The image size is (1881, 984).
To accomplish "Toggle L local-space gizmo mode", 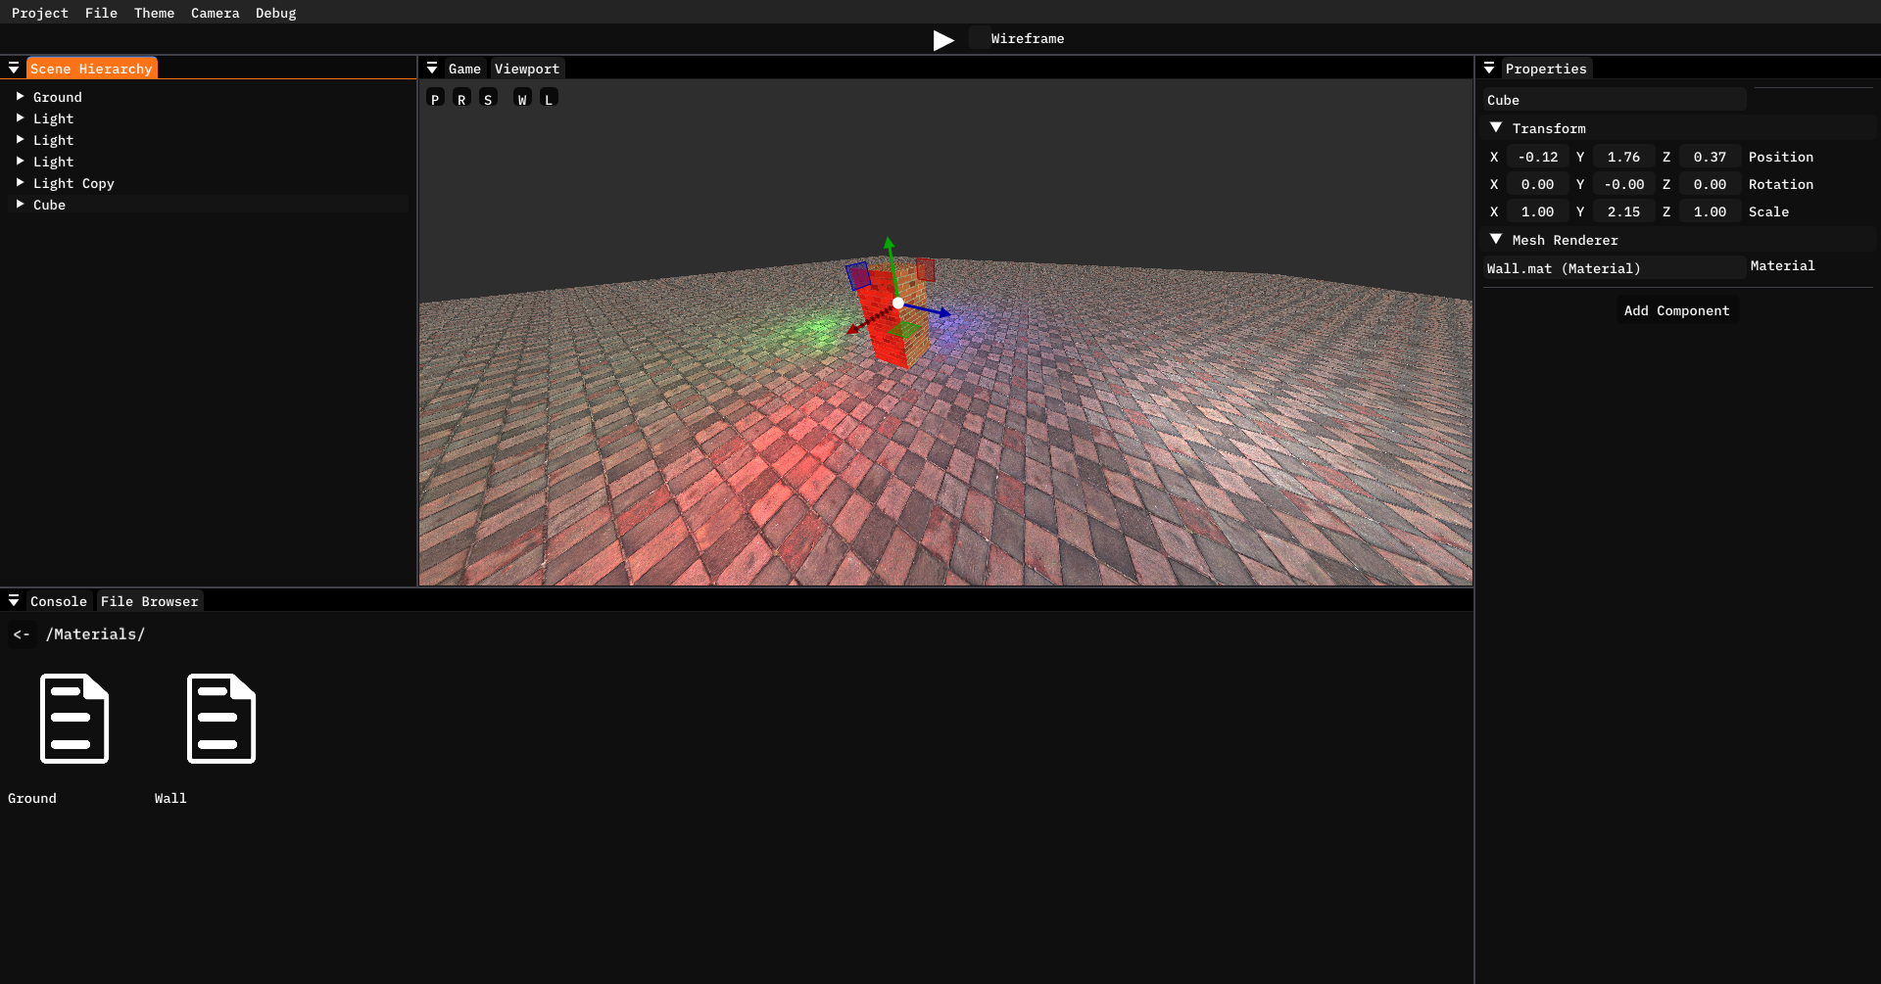I will point(549,99).
